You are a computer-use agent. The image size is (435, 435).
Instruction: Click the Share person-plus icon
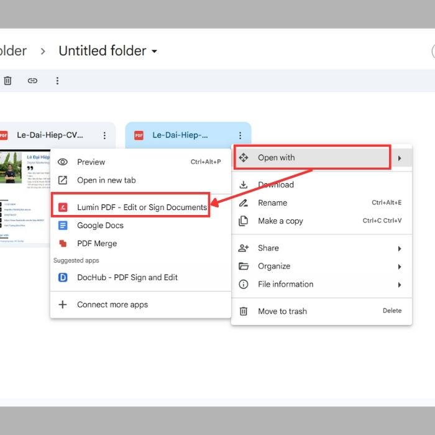point(244,248)
